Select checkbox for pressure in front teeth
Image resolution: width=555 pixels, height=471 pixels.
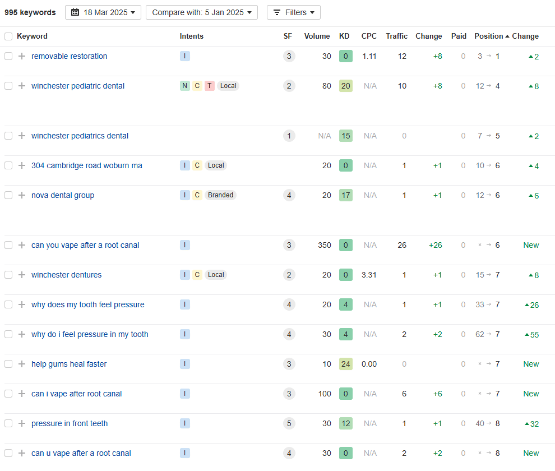pyautogui.click(x=8, y=423)
